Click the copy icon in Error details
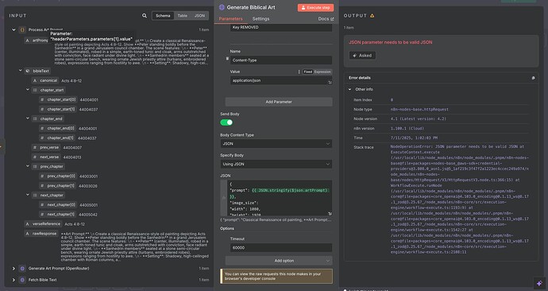548x291 pixels. pyautogui.click(x=533, y=78)
